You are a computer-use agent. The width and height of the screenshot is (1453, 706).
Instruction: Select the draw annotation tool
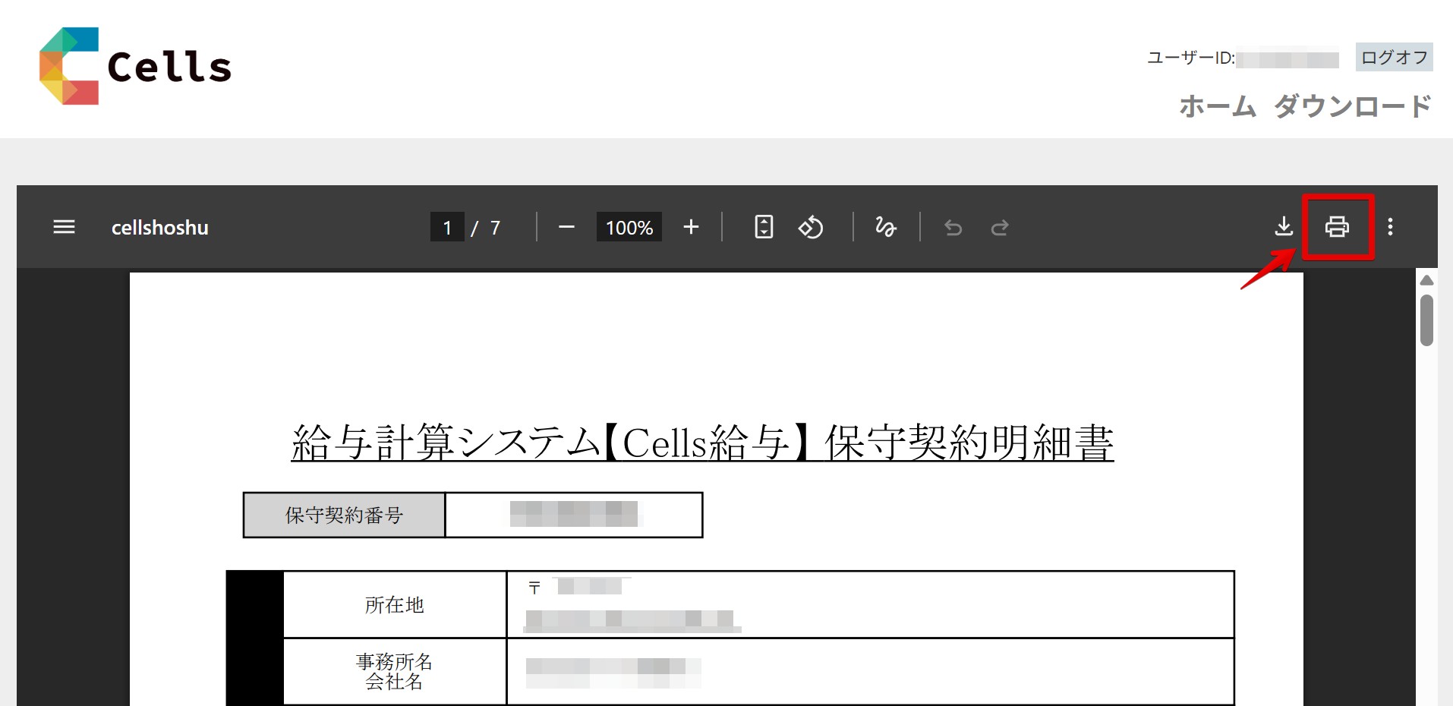click(885, 227)
